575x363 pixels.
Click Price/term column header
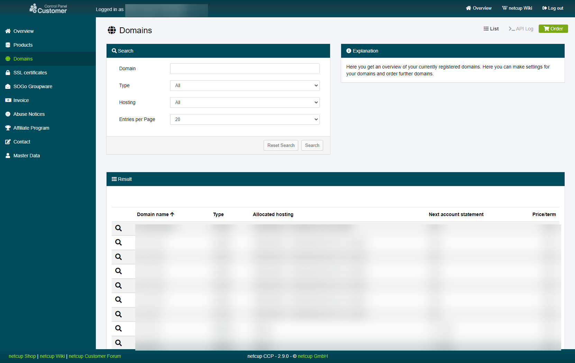(544, 214)
